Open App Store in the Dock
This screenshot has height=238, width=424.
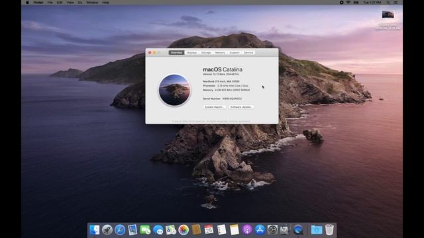pos(260,230)
